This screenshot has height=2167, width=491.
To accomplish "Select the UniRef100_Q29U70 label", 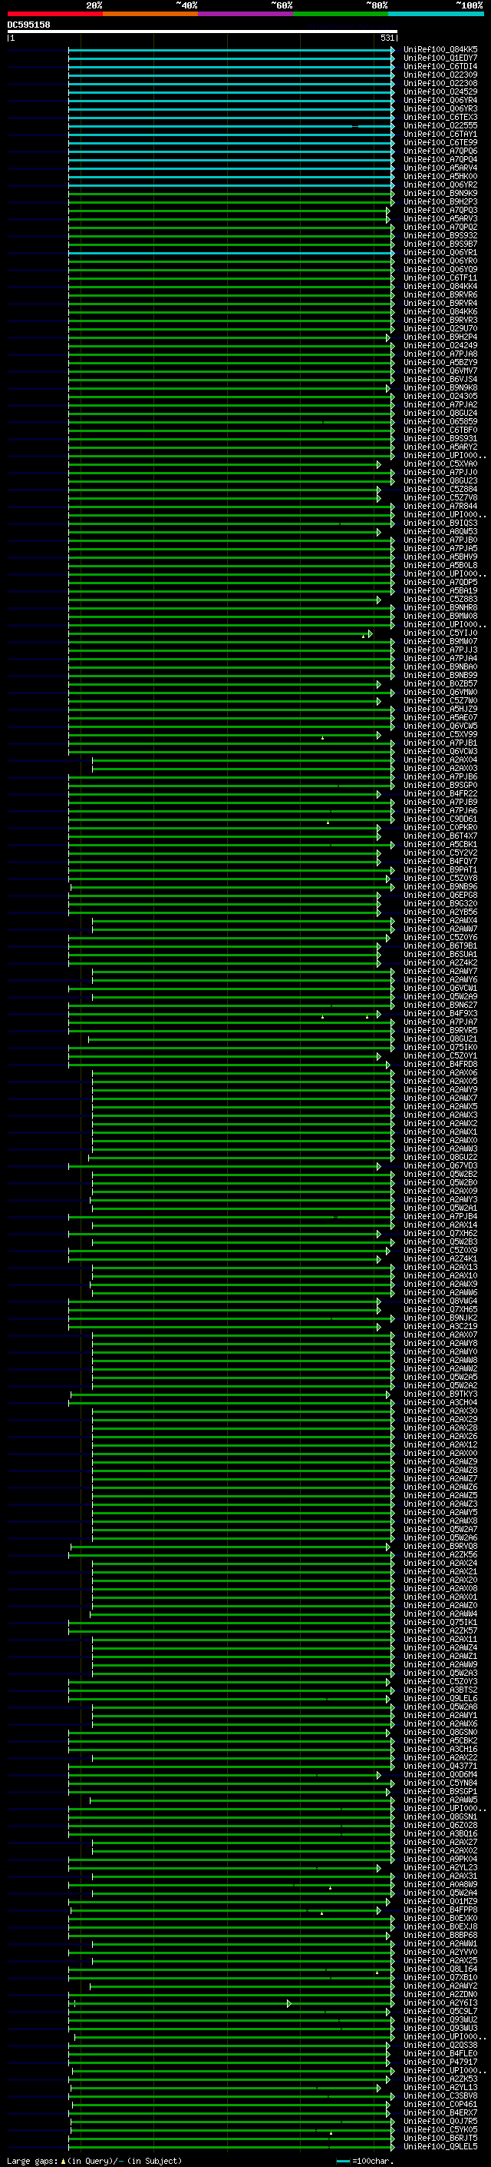I will (x=440, y=328).
